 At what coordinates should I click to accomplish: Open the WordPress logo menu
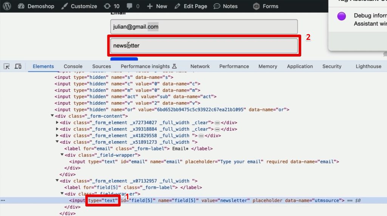7,6
